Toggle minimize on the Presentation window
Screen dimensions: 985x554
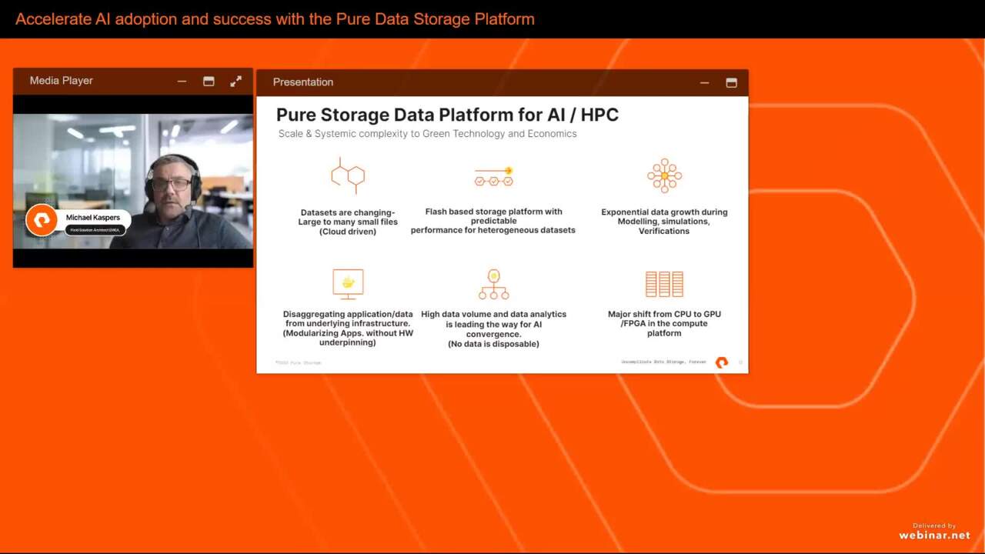tap(704, 82)
